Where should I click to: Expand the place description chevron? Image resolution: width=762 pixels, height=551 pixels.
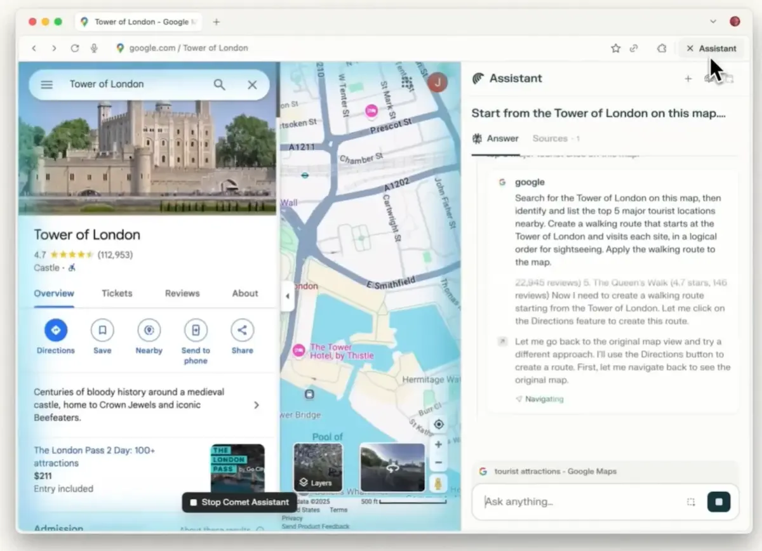click(257, 405)
